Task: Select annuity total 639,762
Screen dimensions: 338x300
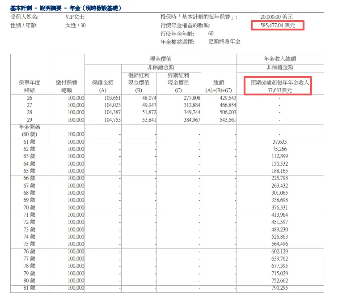Action: (x=279, y=258)
